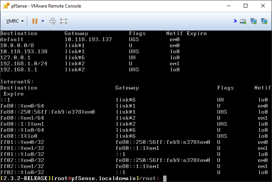Select the fe80::1%lo0 destination

point(19,136)
